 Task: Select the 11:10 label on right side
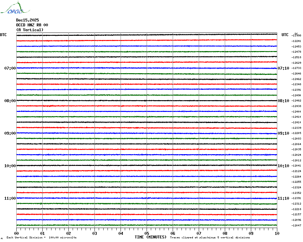(283, 198)
